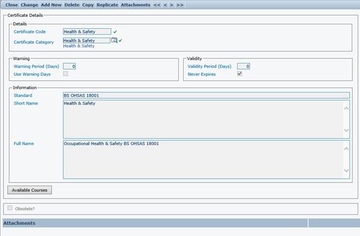Click the Certificate Code input field
360x236 pixels.
point(87,32)
